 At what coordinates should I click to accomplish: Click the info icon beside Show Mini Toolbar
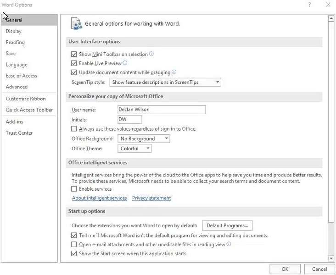151,54
